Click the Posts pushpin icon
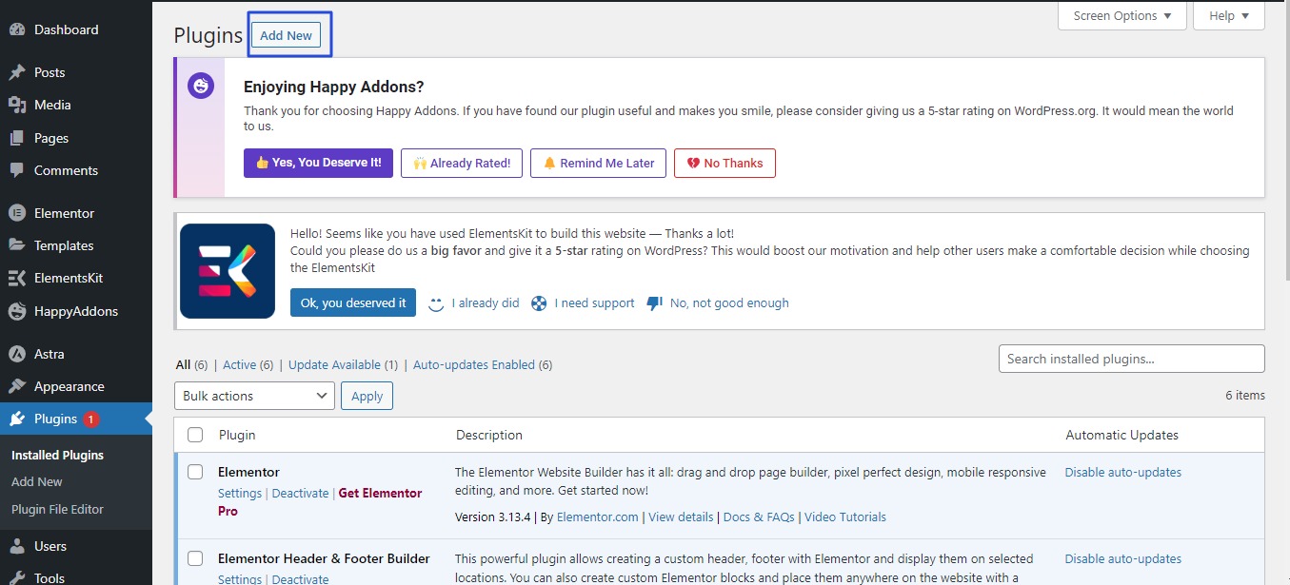1290x585 pixels. click(x=16, y=72)
